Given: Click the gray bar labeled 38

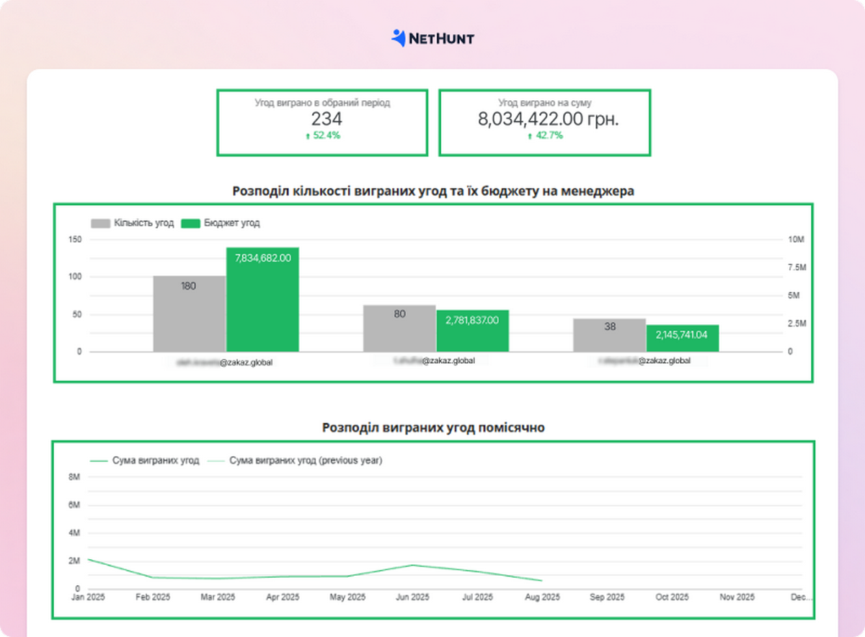Looking at the screenshot, I should coord(610,336).
